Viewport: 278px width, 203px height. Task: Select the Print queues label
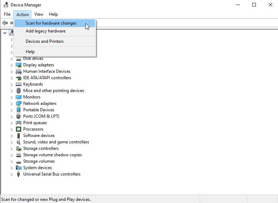tap(35, 123)
